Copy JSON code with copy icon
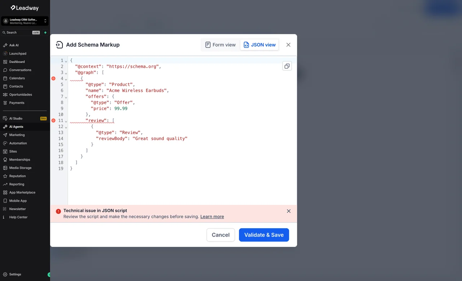Screen dimensions: 462x281 point(287,66)
